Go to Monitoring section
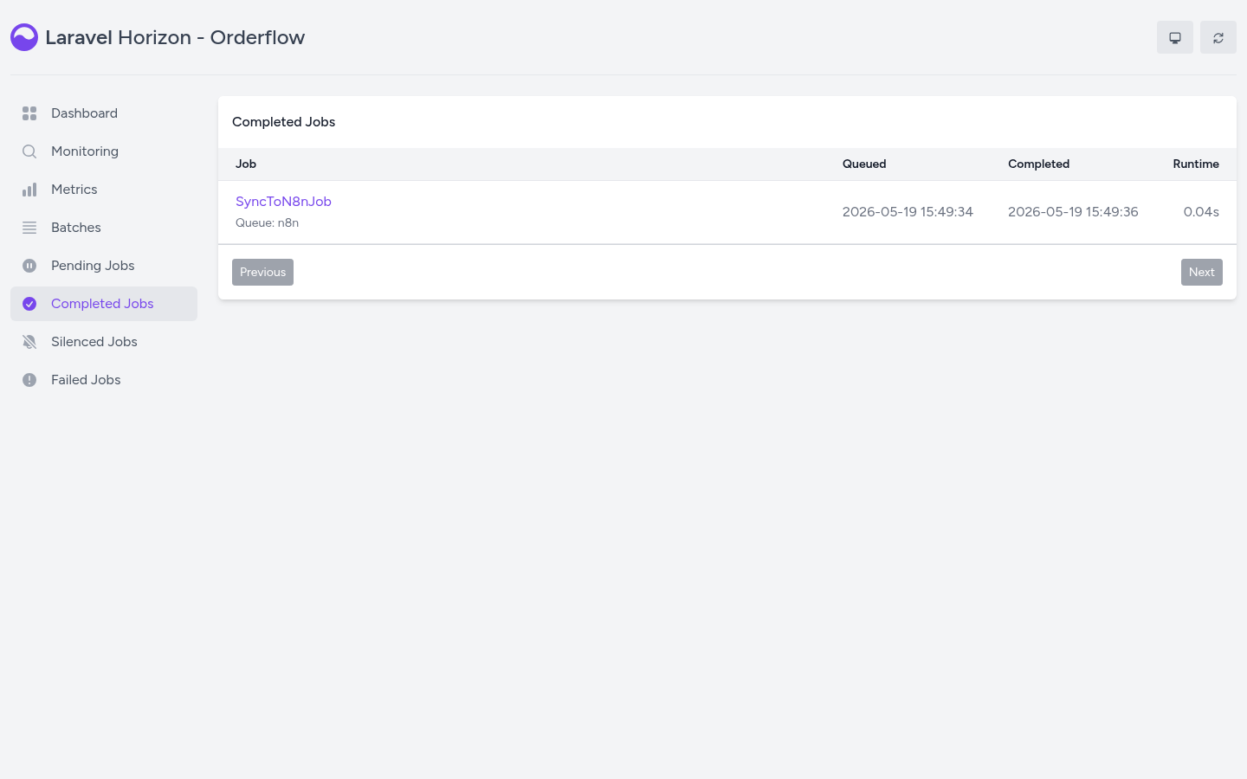Viewport: 1247px width, 779px height. coord(104,151)
